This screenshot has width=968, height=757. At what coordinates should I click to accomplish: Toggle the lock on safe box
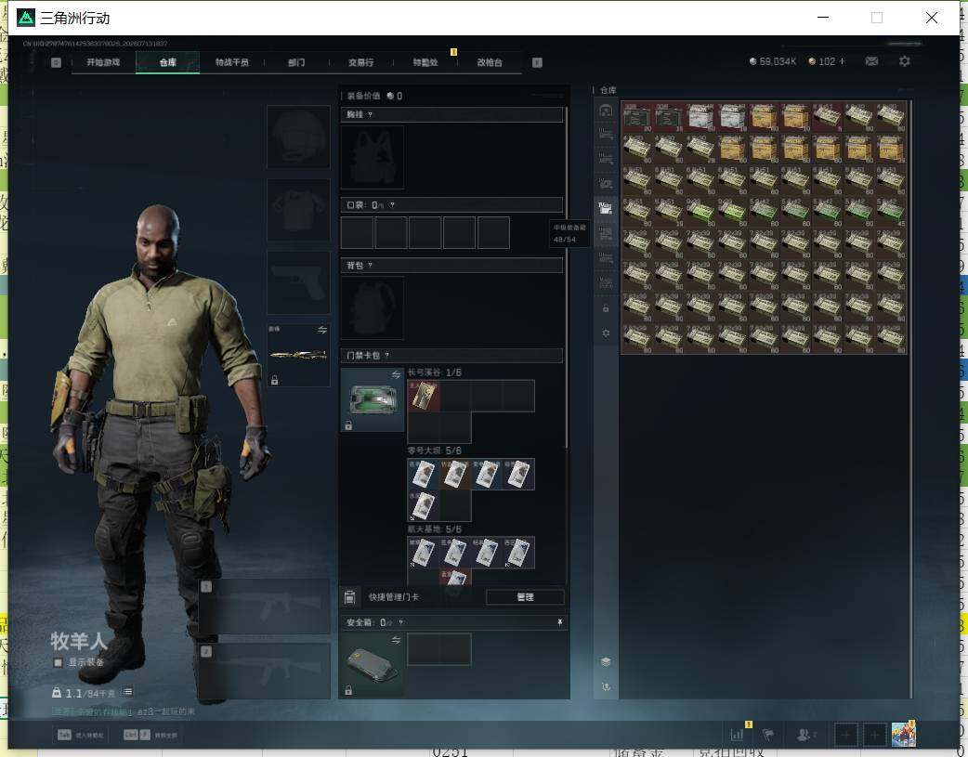tap(348, 690)
